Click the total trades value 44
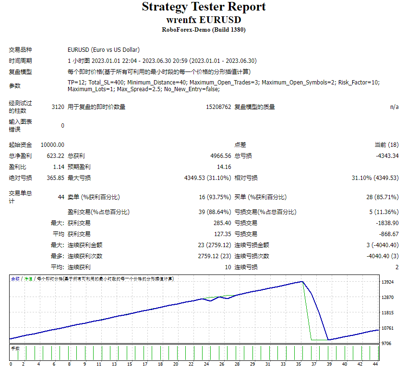The image size is (408, 370). pyautogui.click(x=61, y=197)
